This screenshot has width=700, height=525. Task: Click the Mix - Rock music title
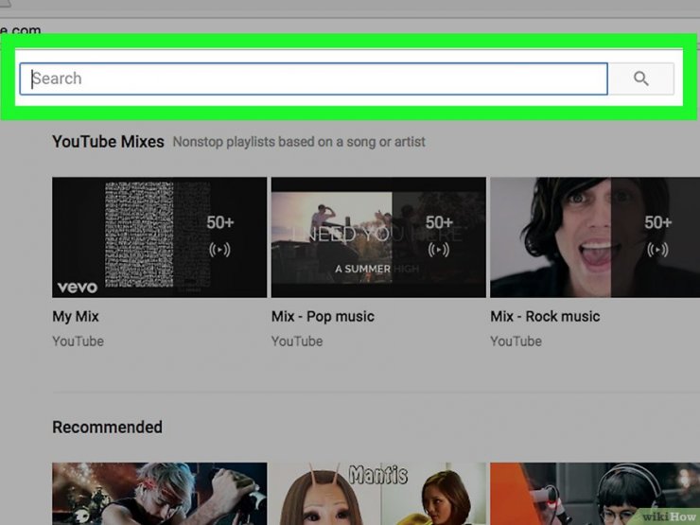(545, 317)
